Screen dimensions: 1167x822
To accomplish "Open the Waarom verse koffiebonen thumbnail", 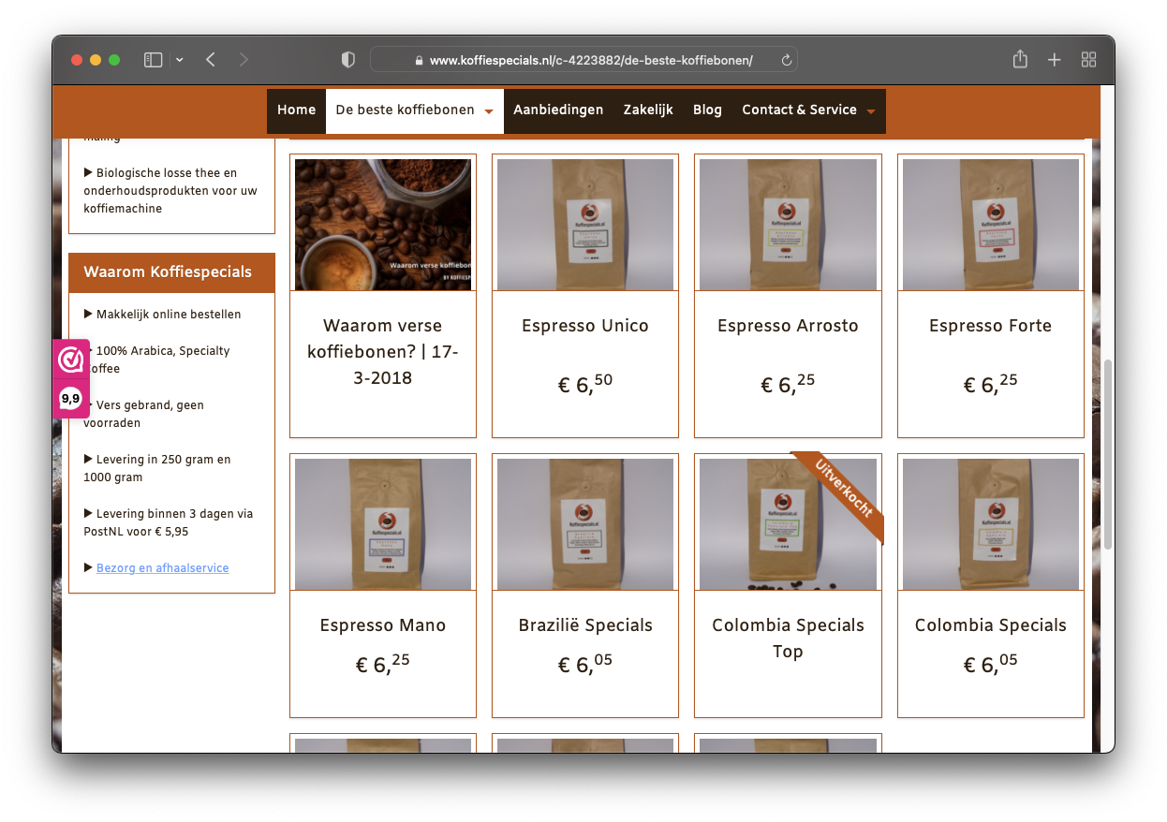I will [x=383, y=225].
